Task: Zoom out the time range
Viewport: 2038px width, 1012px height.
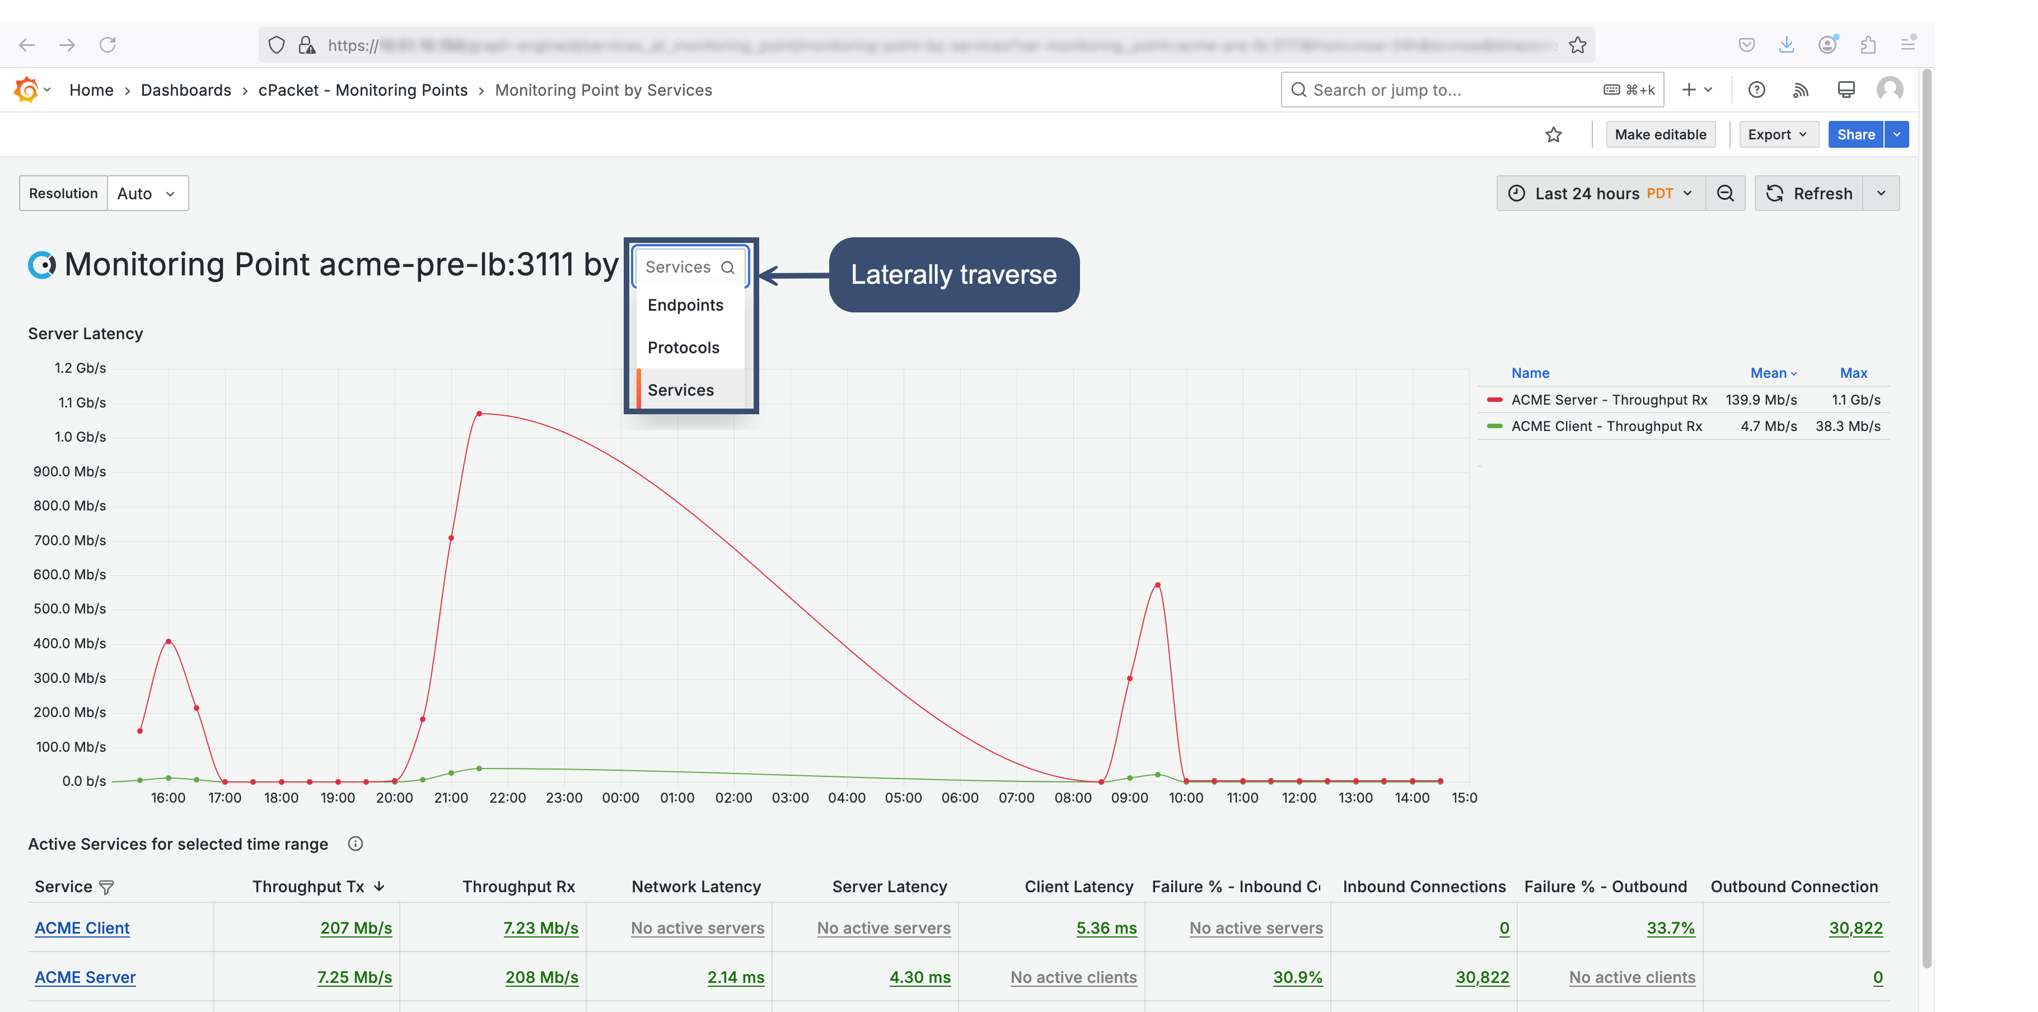Action: (1726, 193)
